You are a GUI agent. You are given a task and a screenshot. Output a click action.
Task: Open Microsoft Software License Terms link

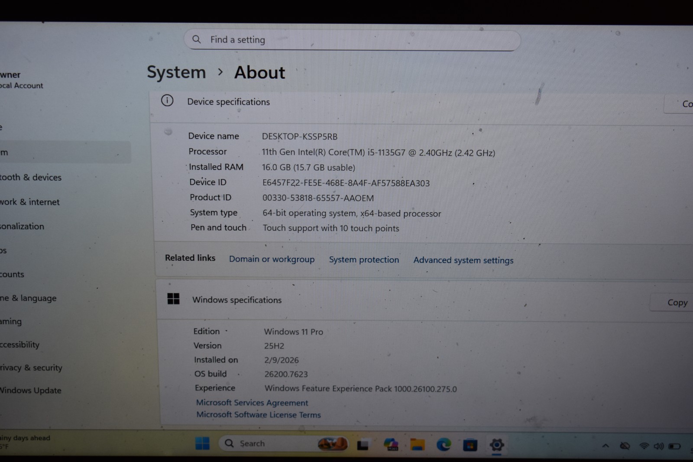(x=259, y=415)
